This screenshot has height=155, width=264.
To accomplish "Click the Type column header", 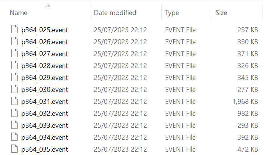I will pos(172,13).
